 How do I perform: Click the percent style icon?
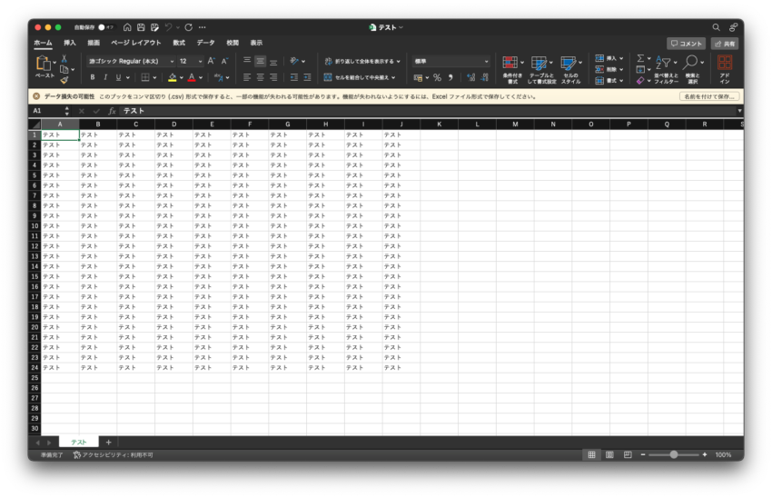point(437,77)
